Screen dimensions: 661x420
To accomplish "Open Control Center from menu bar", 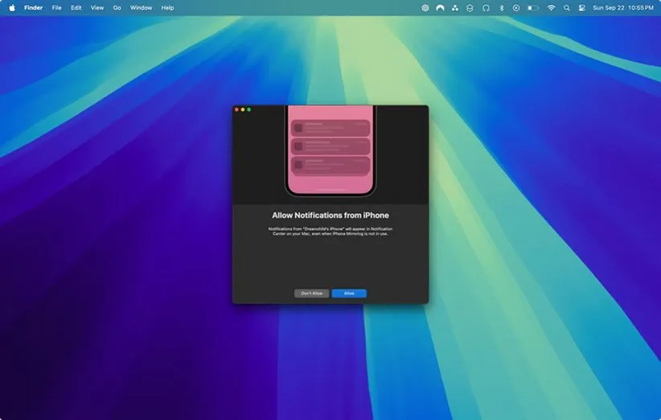I will (581, 7).
